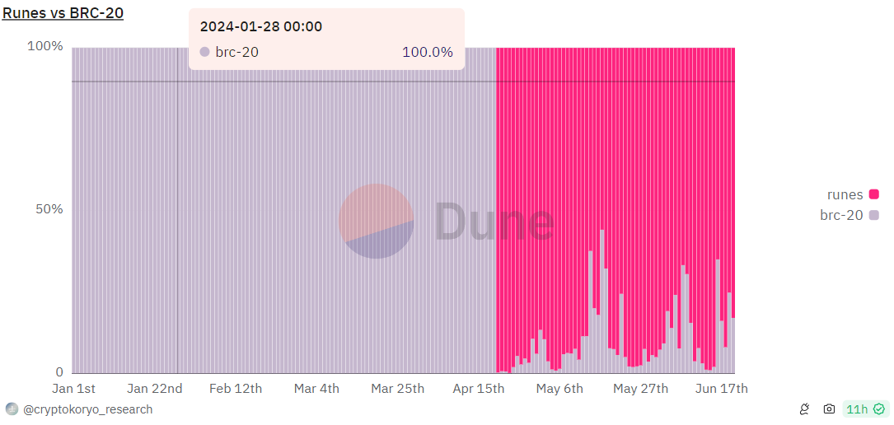894x425 pixels.
Task: Click the Jan 22nd axis label
Action: click(155, 389)
